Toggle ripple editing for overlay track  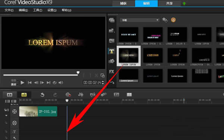coord(6,123)
